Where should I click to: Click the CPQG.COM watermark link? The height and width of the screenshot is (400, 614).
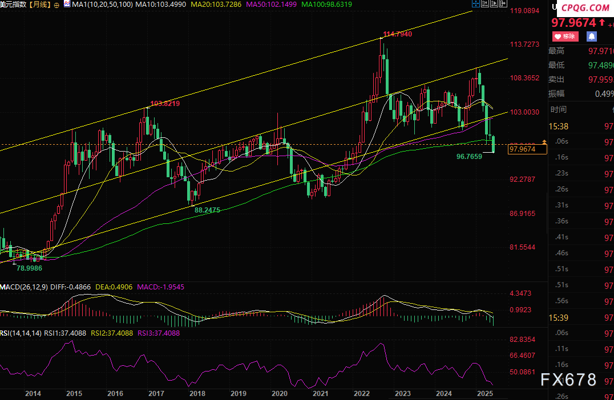click(x=585, y=8)
